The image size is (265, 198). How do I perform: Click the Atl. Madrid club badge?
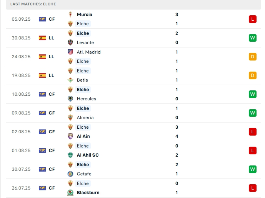pyautogui.click(x=70, y=52)
